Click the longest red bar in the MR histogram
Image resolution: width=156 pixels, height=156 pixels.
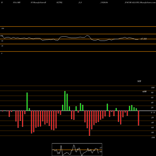click(90, 123)
